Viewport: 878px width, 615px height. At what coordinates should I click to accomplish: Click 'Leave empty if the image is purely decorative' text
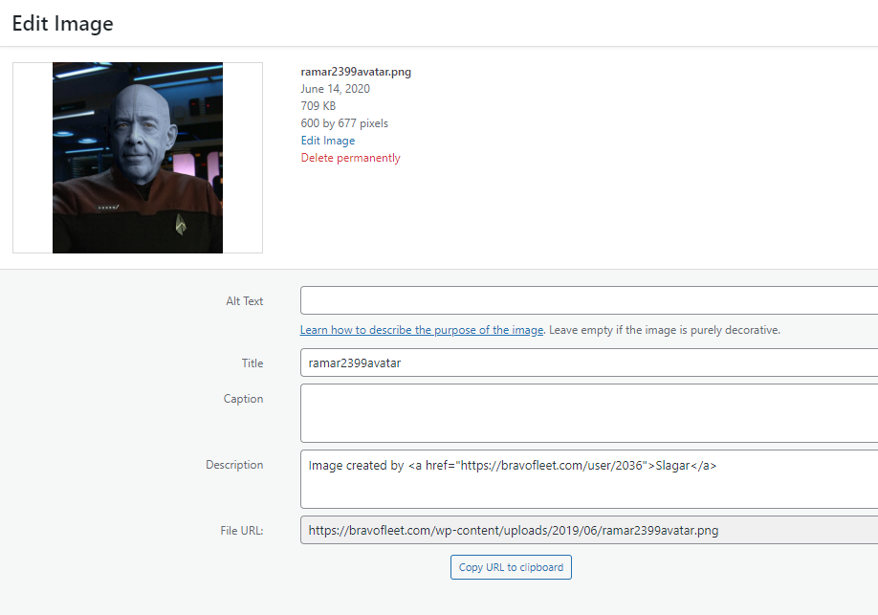[x=664, y=330]
